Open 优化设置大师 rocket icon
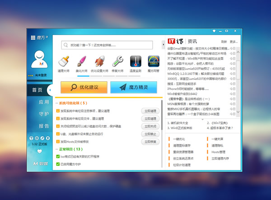The height and width of the screenshot is (200, 271). 99,61
